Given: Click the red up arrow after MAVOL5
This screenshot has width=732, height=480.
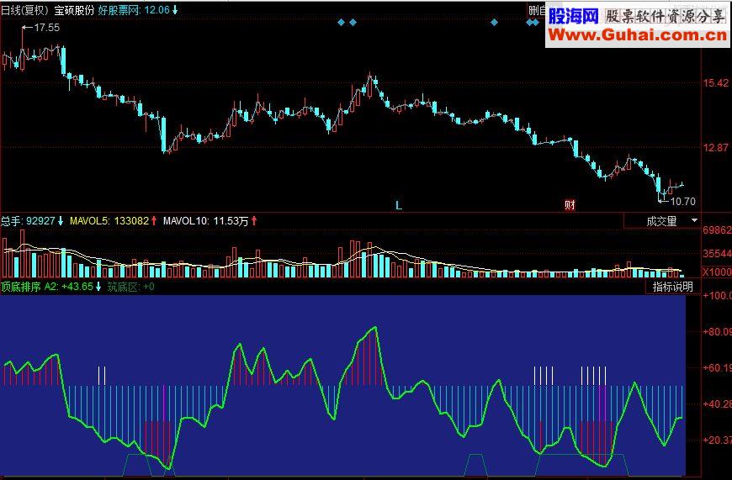Looking at the screenshot, I should coord(154,220).
